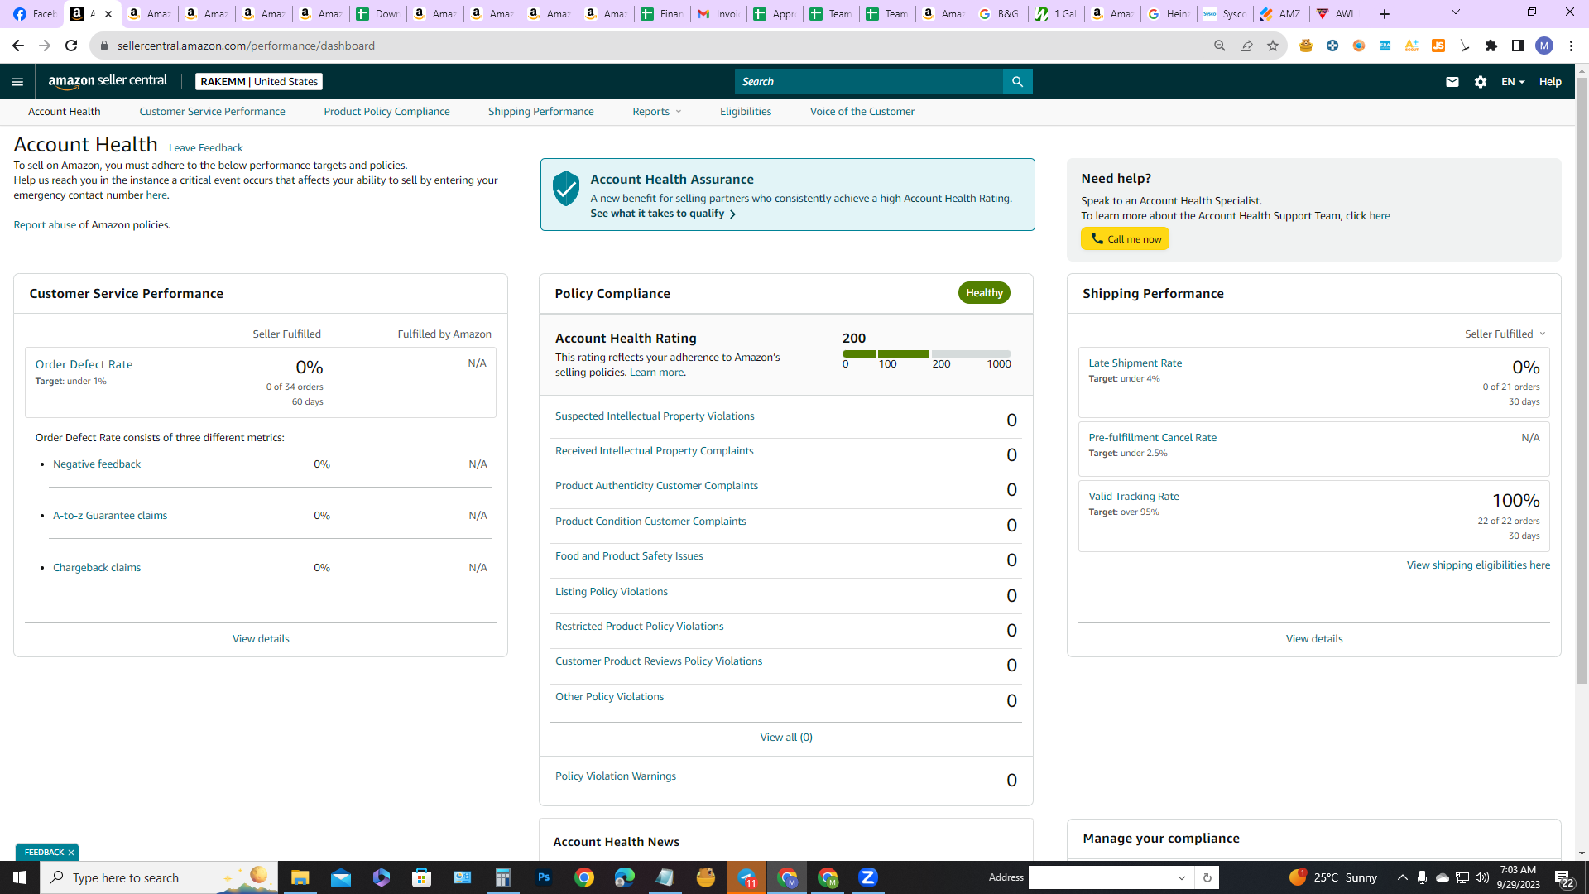Open the settings gear icon

point(1481,81)
